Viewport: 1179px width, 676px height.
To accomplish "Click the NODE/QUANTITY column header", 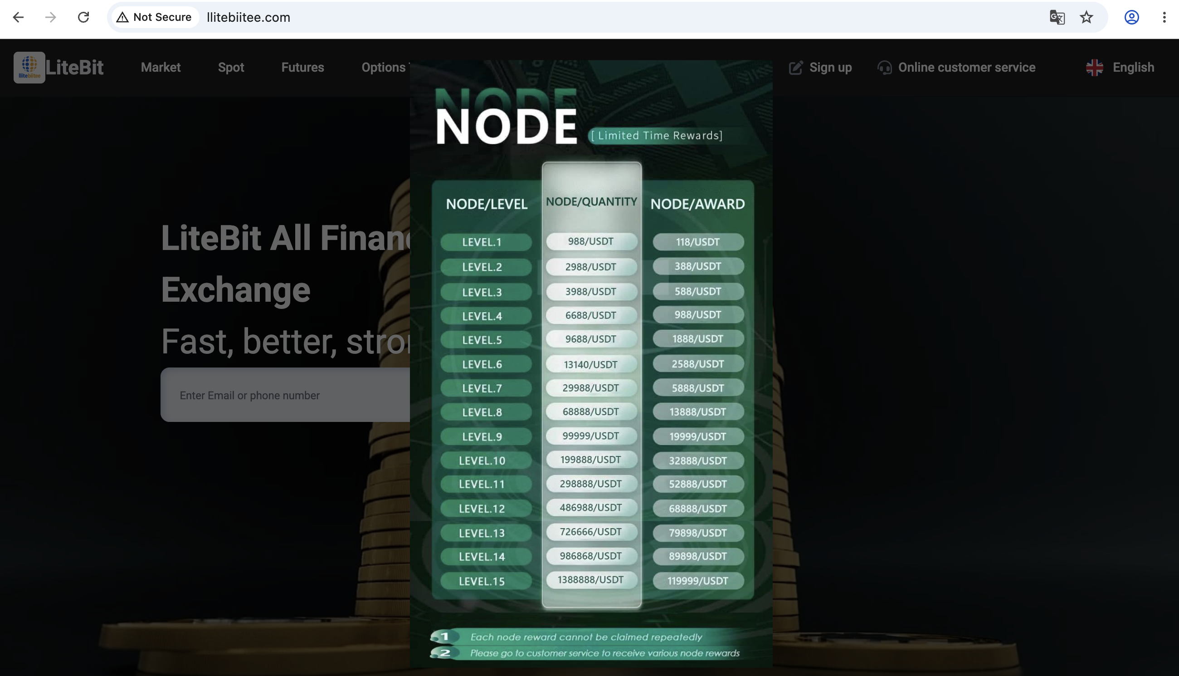I will 592,201.
